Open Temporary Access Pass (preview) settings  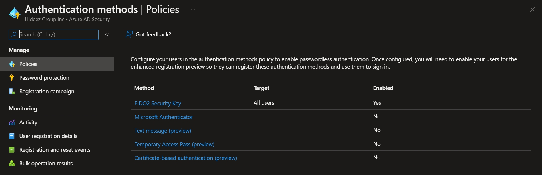pos(174,144)
